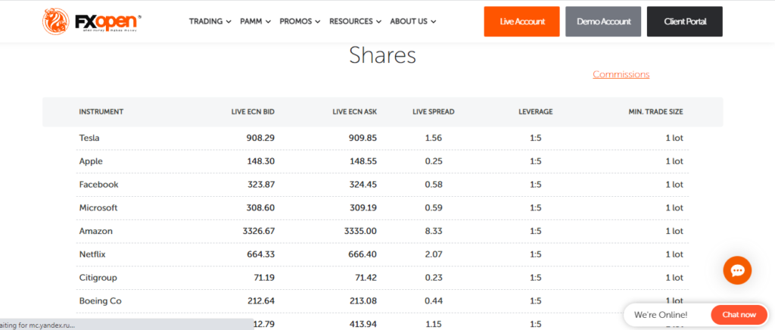Click Amazon bid price 3326.67
The width and height of the screenshot is (775, 330).
coord(259,231)
